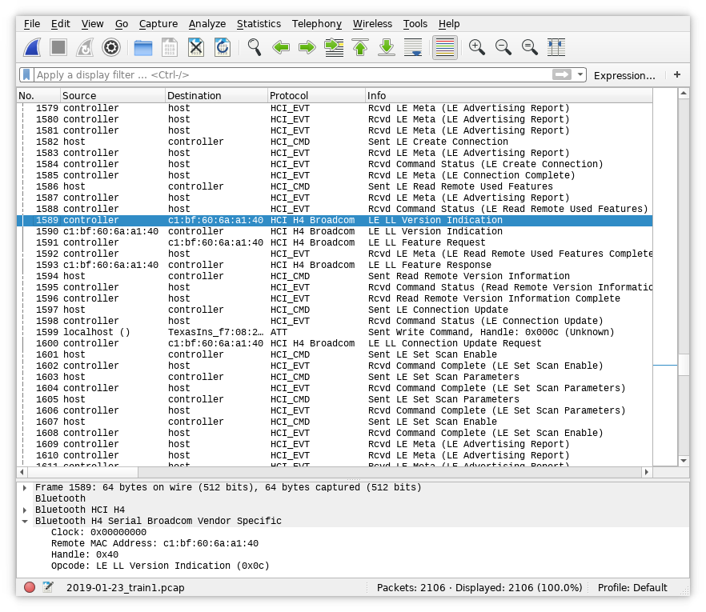Open the Wireless menu
Screen dimensions: 706x612
tap(372, 24)
